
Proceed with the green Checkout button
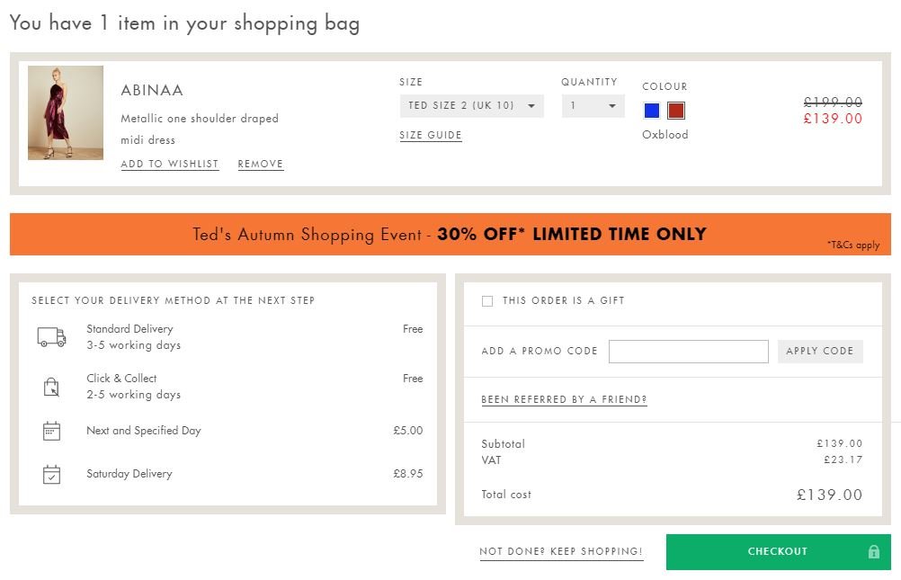click(778, 552)
